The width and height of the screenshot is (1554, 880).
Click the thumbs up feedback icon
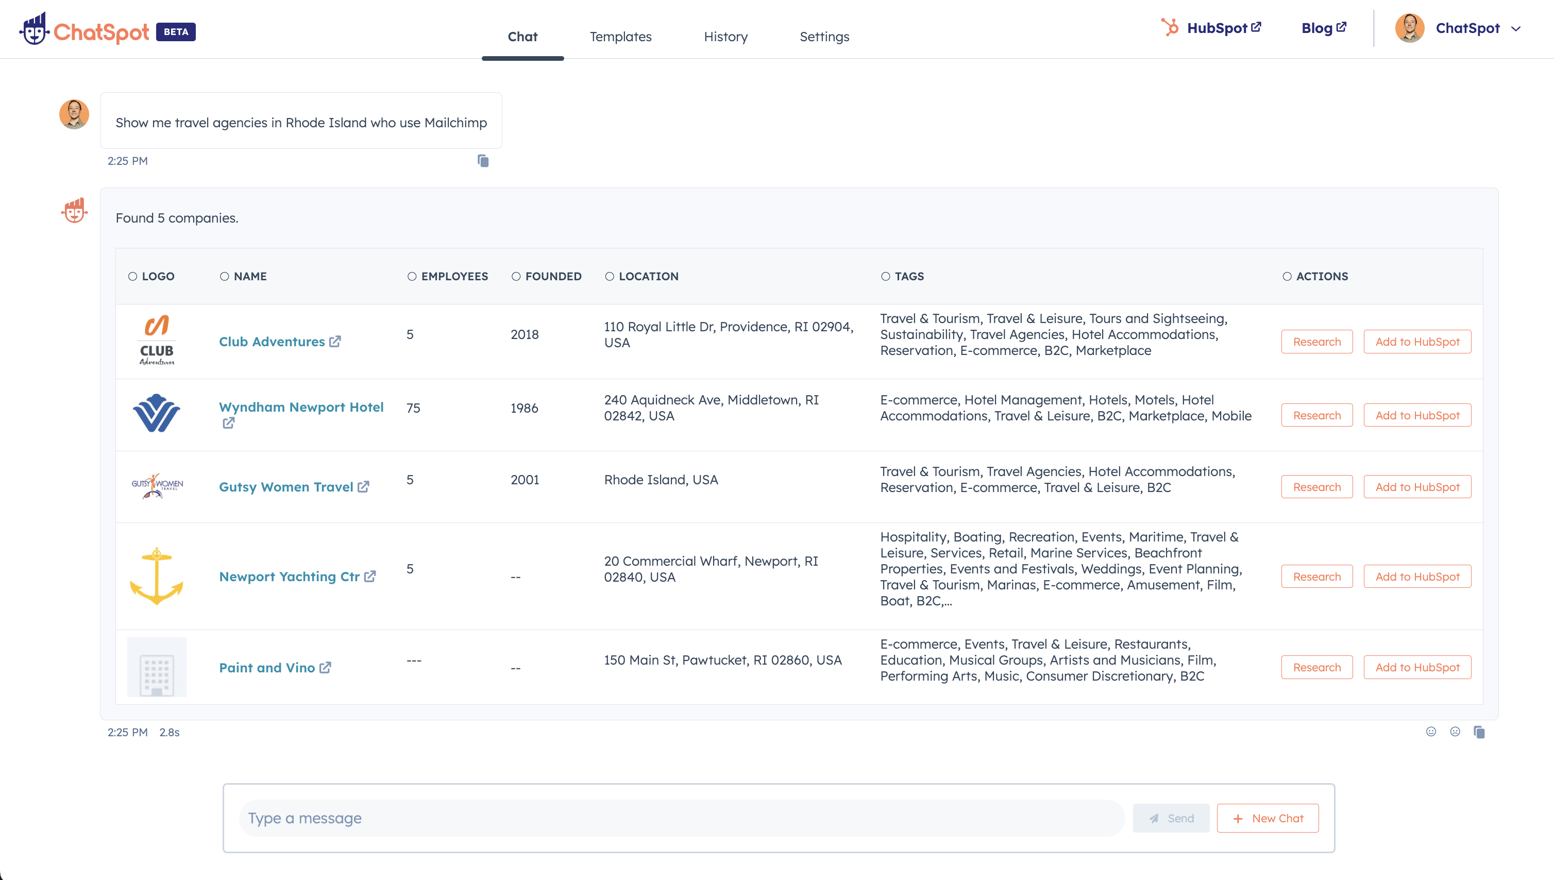(x=1430, y=732)
